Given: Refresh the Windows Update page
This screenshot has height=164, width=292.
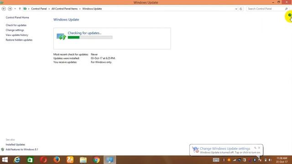Looking at the screenshot, I should pyautogui.click(x=241, y=9).
